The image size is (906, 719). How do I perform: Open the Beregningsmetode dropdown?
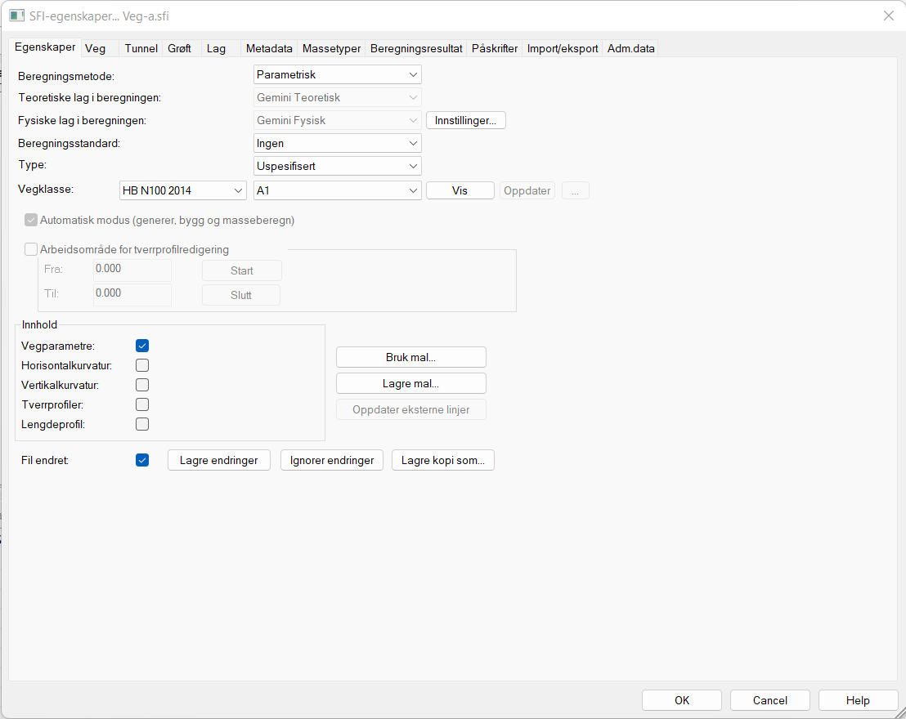coord(337,75)
